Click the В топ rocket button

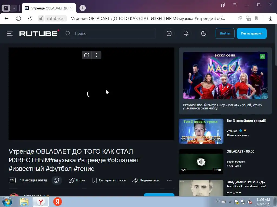pyautogui.click(x=77, y=180)
